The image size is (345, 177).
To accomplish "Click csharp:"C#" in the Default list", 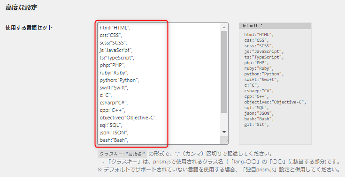I will coord(259,91).
